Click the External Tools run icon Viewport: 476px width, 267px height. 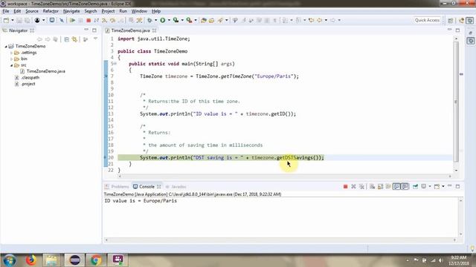(x=189, y=20)
